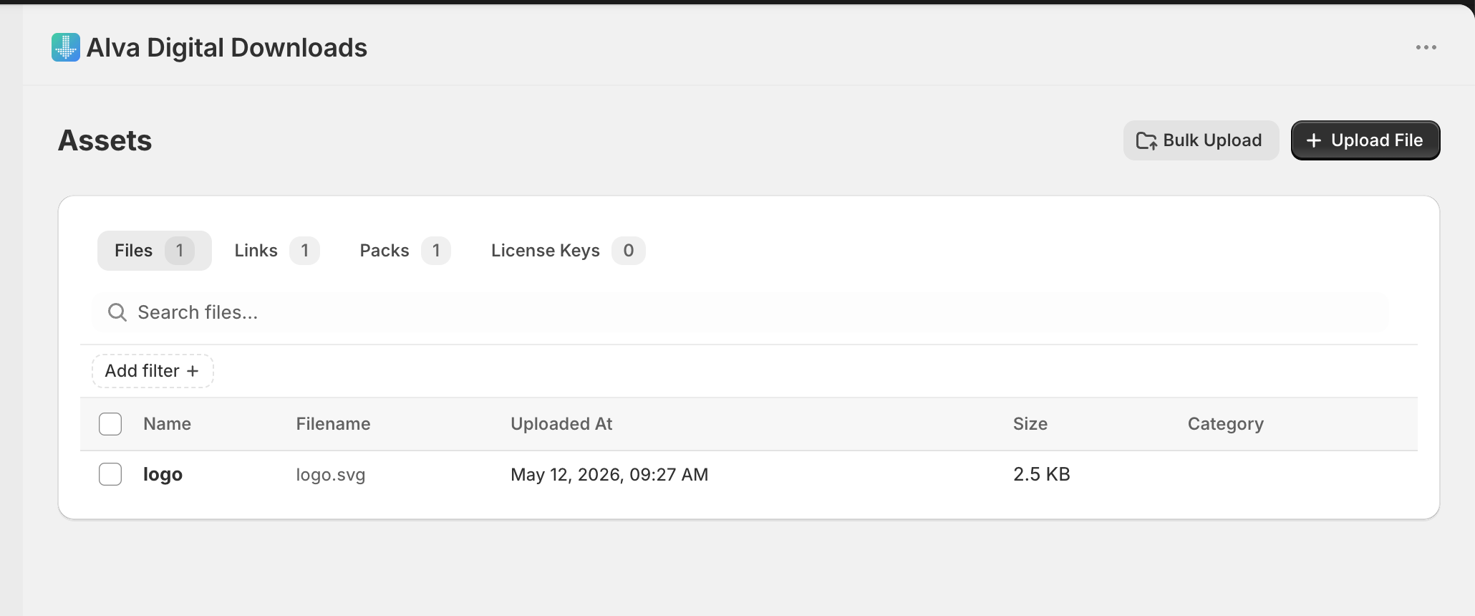Image resolution: width=1475 pixels, height=616 pixels.
Task: Toggle the select-all checkbox in table header
Action: 110,424
